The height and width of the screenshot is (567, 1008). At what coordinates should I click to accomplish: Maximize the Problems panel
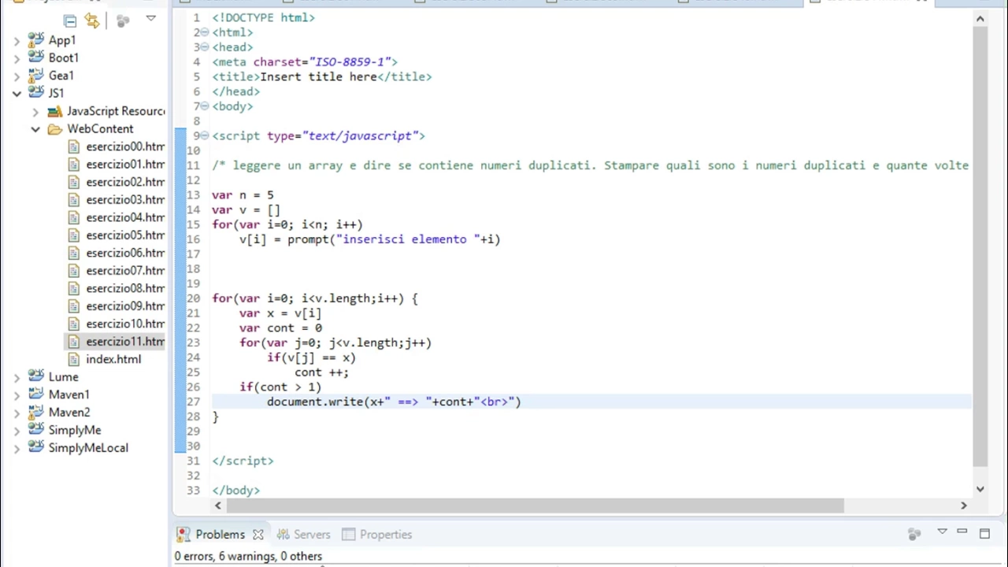984,533
